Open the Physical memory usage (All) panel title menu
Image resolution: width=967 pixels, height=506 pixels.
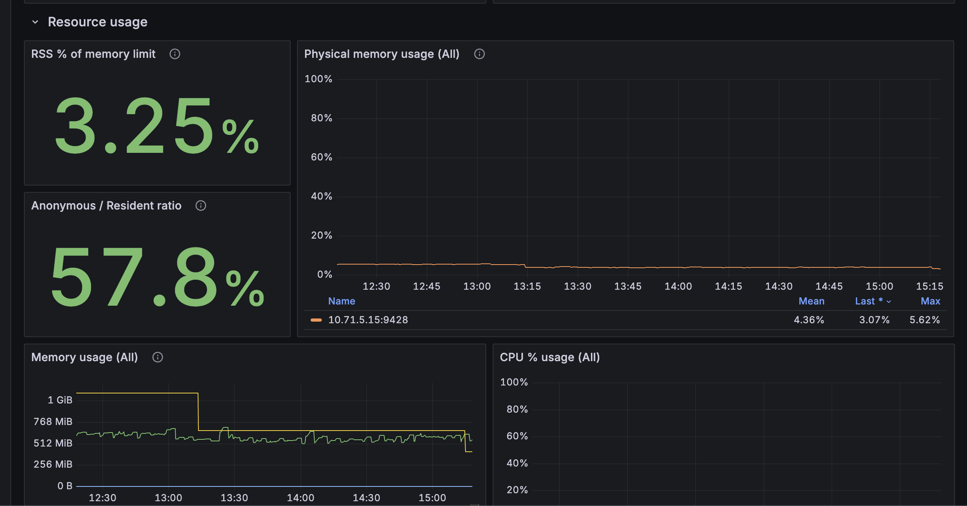381,54
